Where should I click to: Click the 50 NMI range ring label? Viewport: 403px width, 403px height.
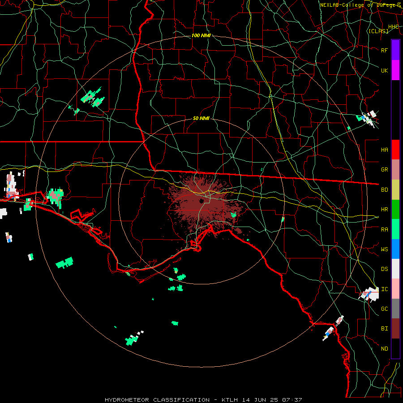click(201, 118)
